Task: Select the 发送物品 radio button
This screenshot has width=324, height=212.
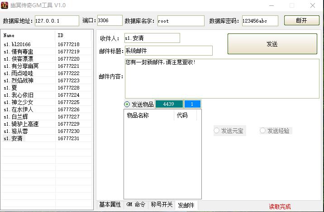Action: click(x=127, y=104)
